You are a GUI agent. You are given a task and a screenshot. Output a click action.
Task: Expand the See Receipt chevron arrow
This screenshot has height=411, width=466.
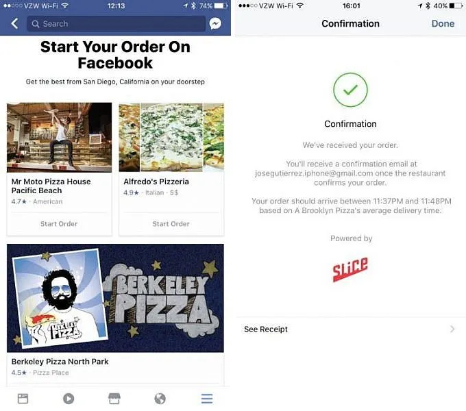tap(452, 329)
